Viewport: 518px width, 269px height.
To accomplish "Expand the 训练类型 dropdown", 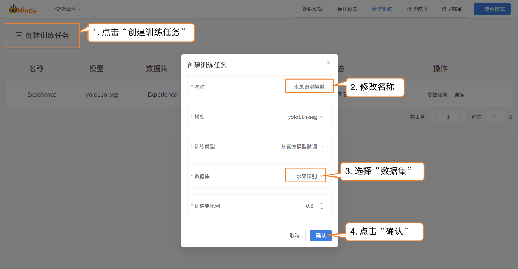I will point(302,147).
